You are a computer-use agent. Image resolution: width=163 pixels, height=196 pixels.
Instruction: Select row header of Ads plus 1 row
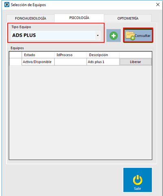15,62
